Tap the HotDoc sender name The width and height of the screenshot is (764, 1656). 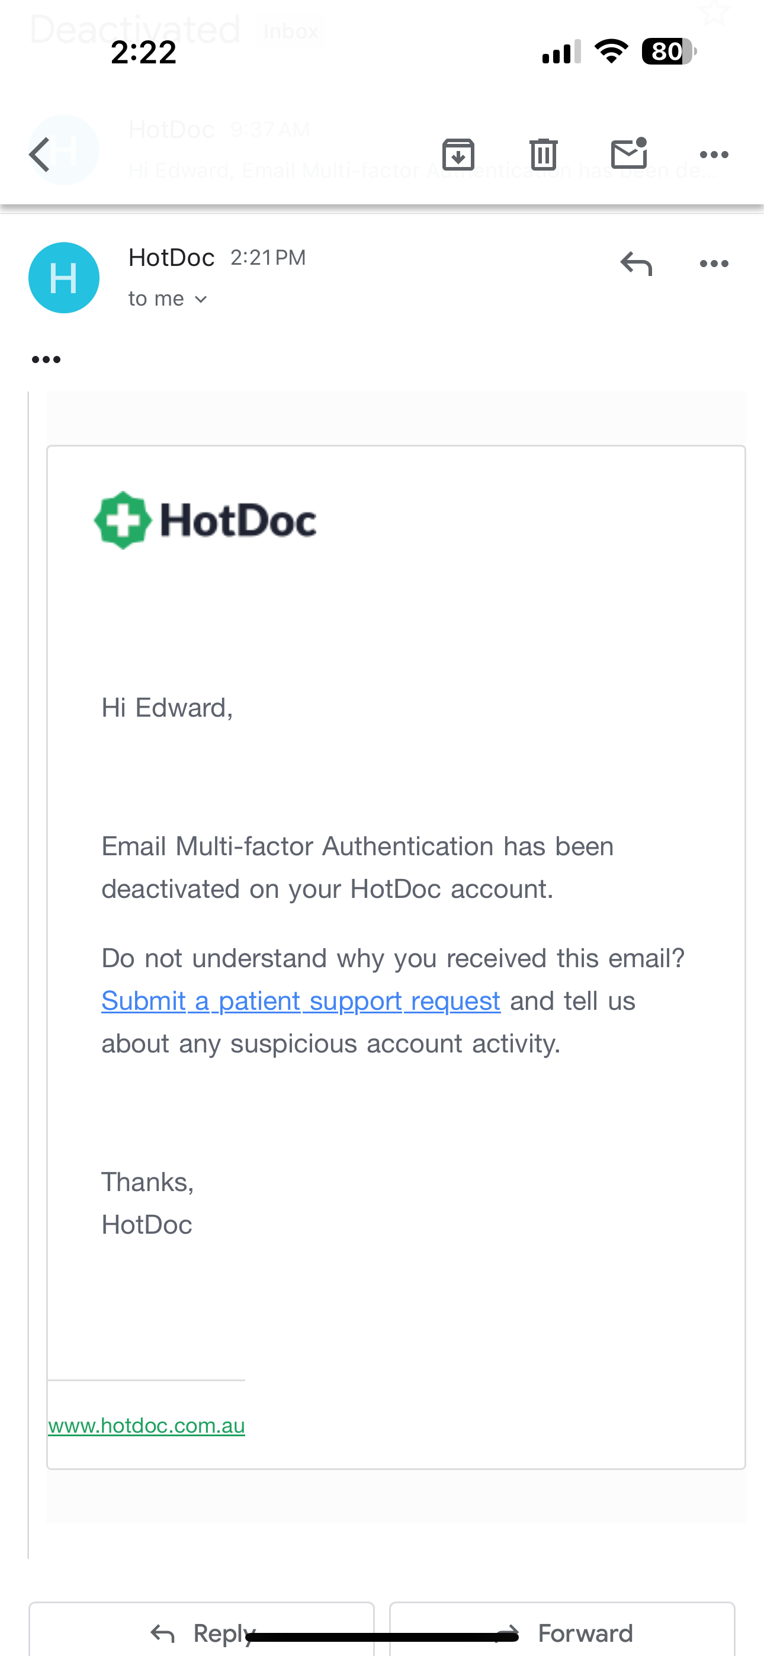tap(171, 258)
